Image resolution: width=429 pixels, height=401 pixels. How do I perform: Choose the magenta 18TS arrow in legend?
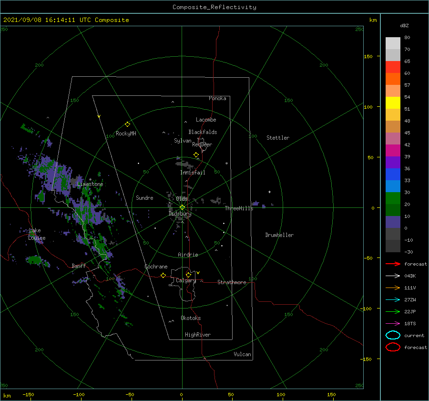(393, 324)
